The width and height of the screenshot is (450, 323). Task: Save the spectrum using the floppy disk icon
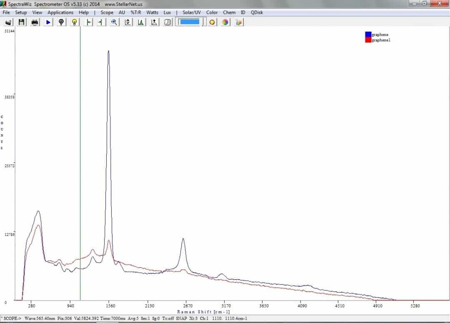[x=21, y=22]
